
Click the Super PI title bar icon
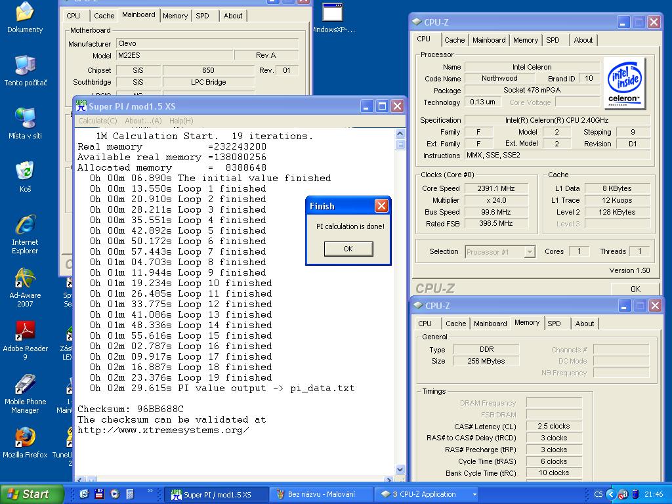pyautogui.click(x=81, y=106)
